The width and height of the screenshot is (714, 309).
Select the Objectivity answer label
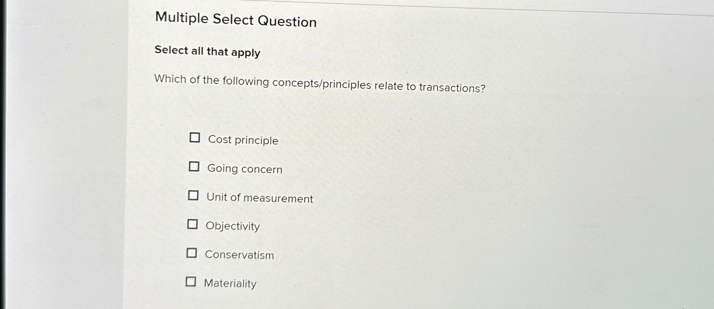[x=233, y=226]
